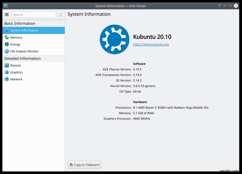
Task: Click Memory value 5.7 GiB of RAM
Action: point(143,113)
